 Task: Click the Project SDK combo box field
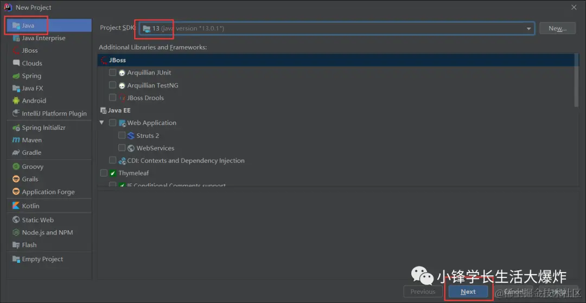tap(337, 28)
